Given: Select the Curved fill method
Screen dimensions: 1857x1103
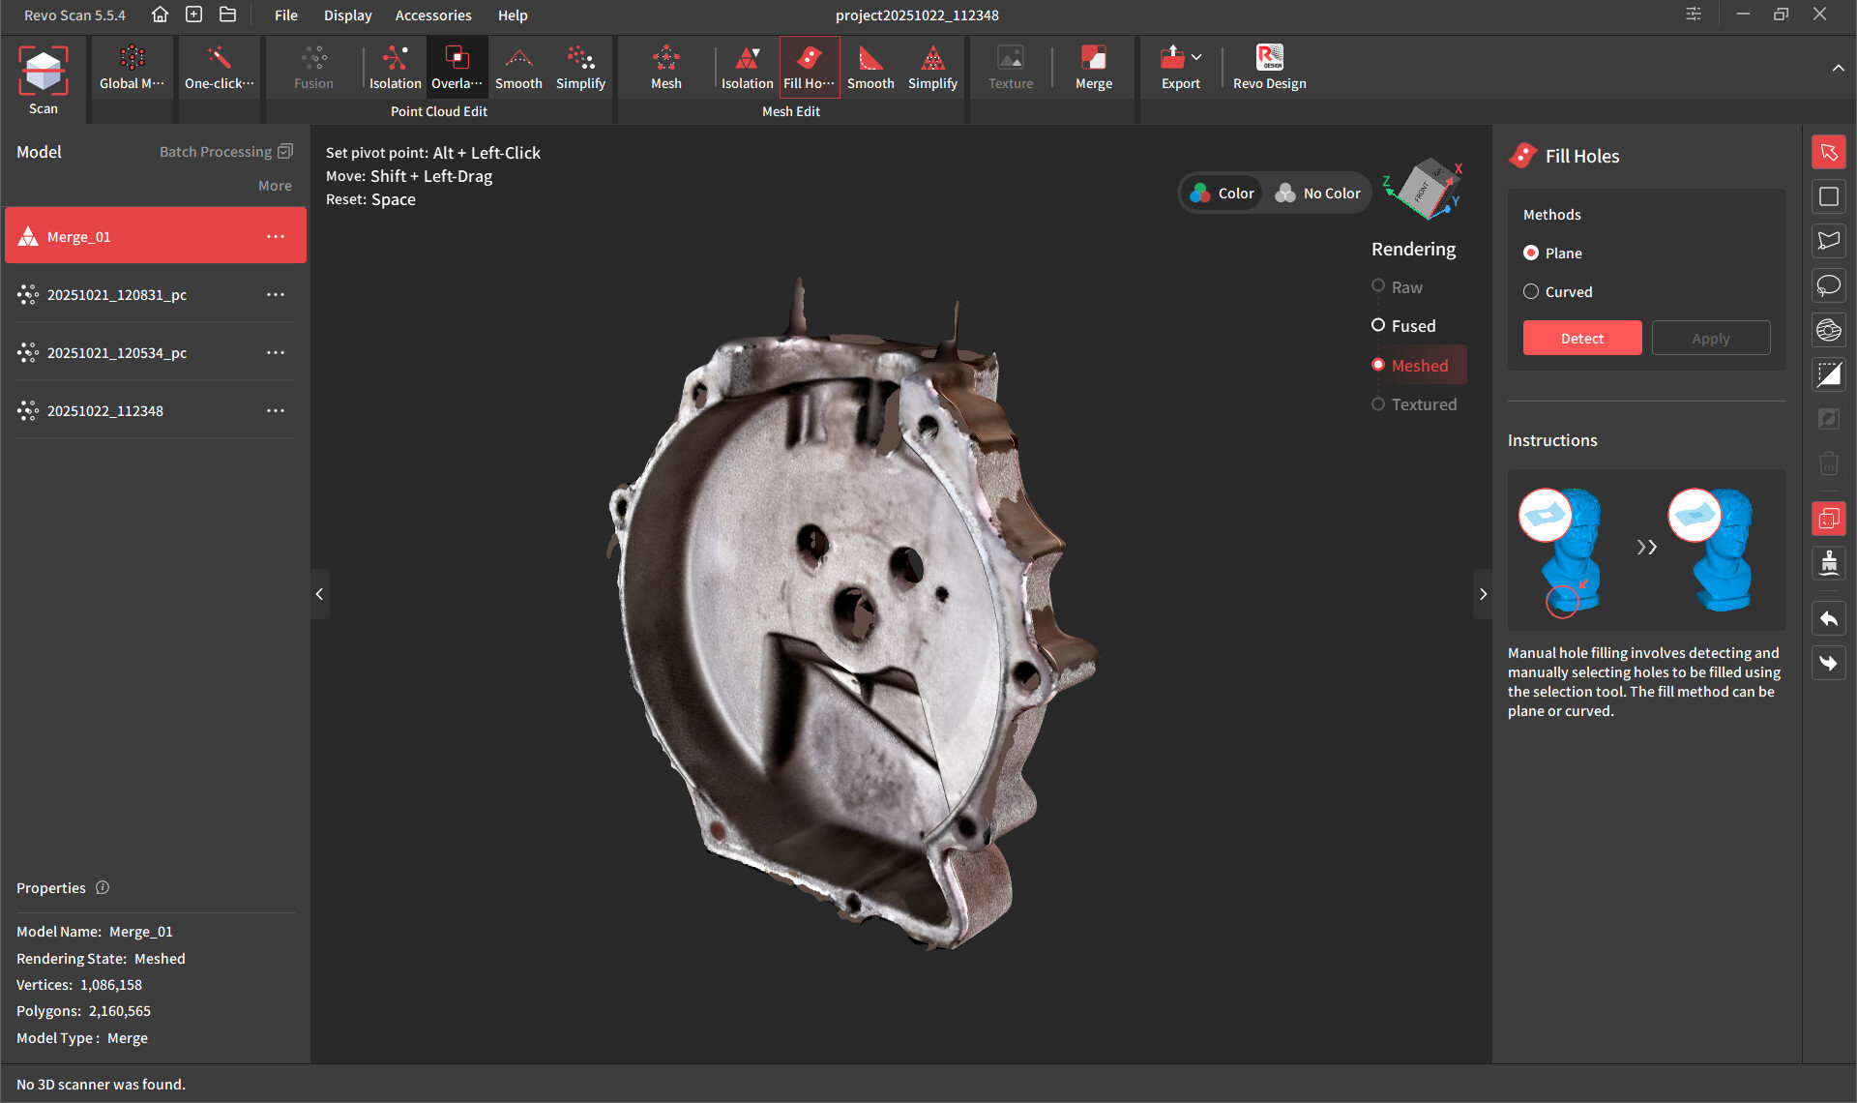Looking at the screenshot, I should pos(1531,291).
